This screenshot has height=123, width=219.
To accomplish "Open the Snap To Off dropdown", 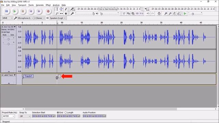I will coord(25,116).
